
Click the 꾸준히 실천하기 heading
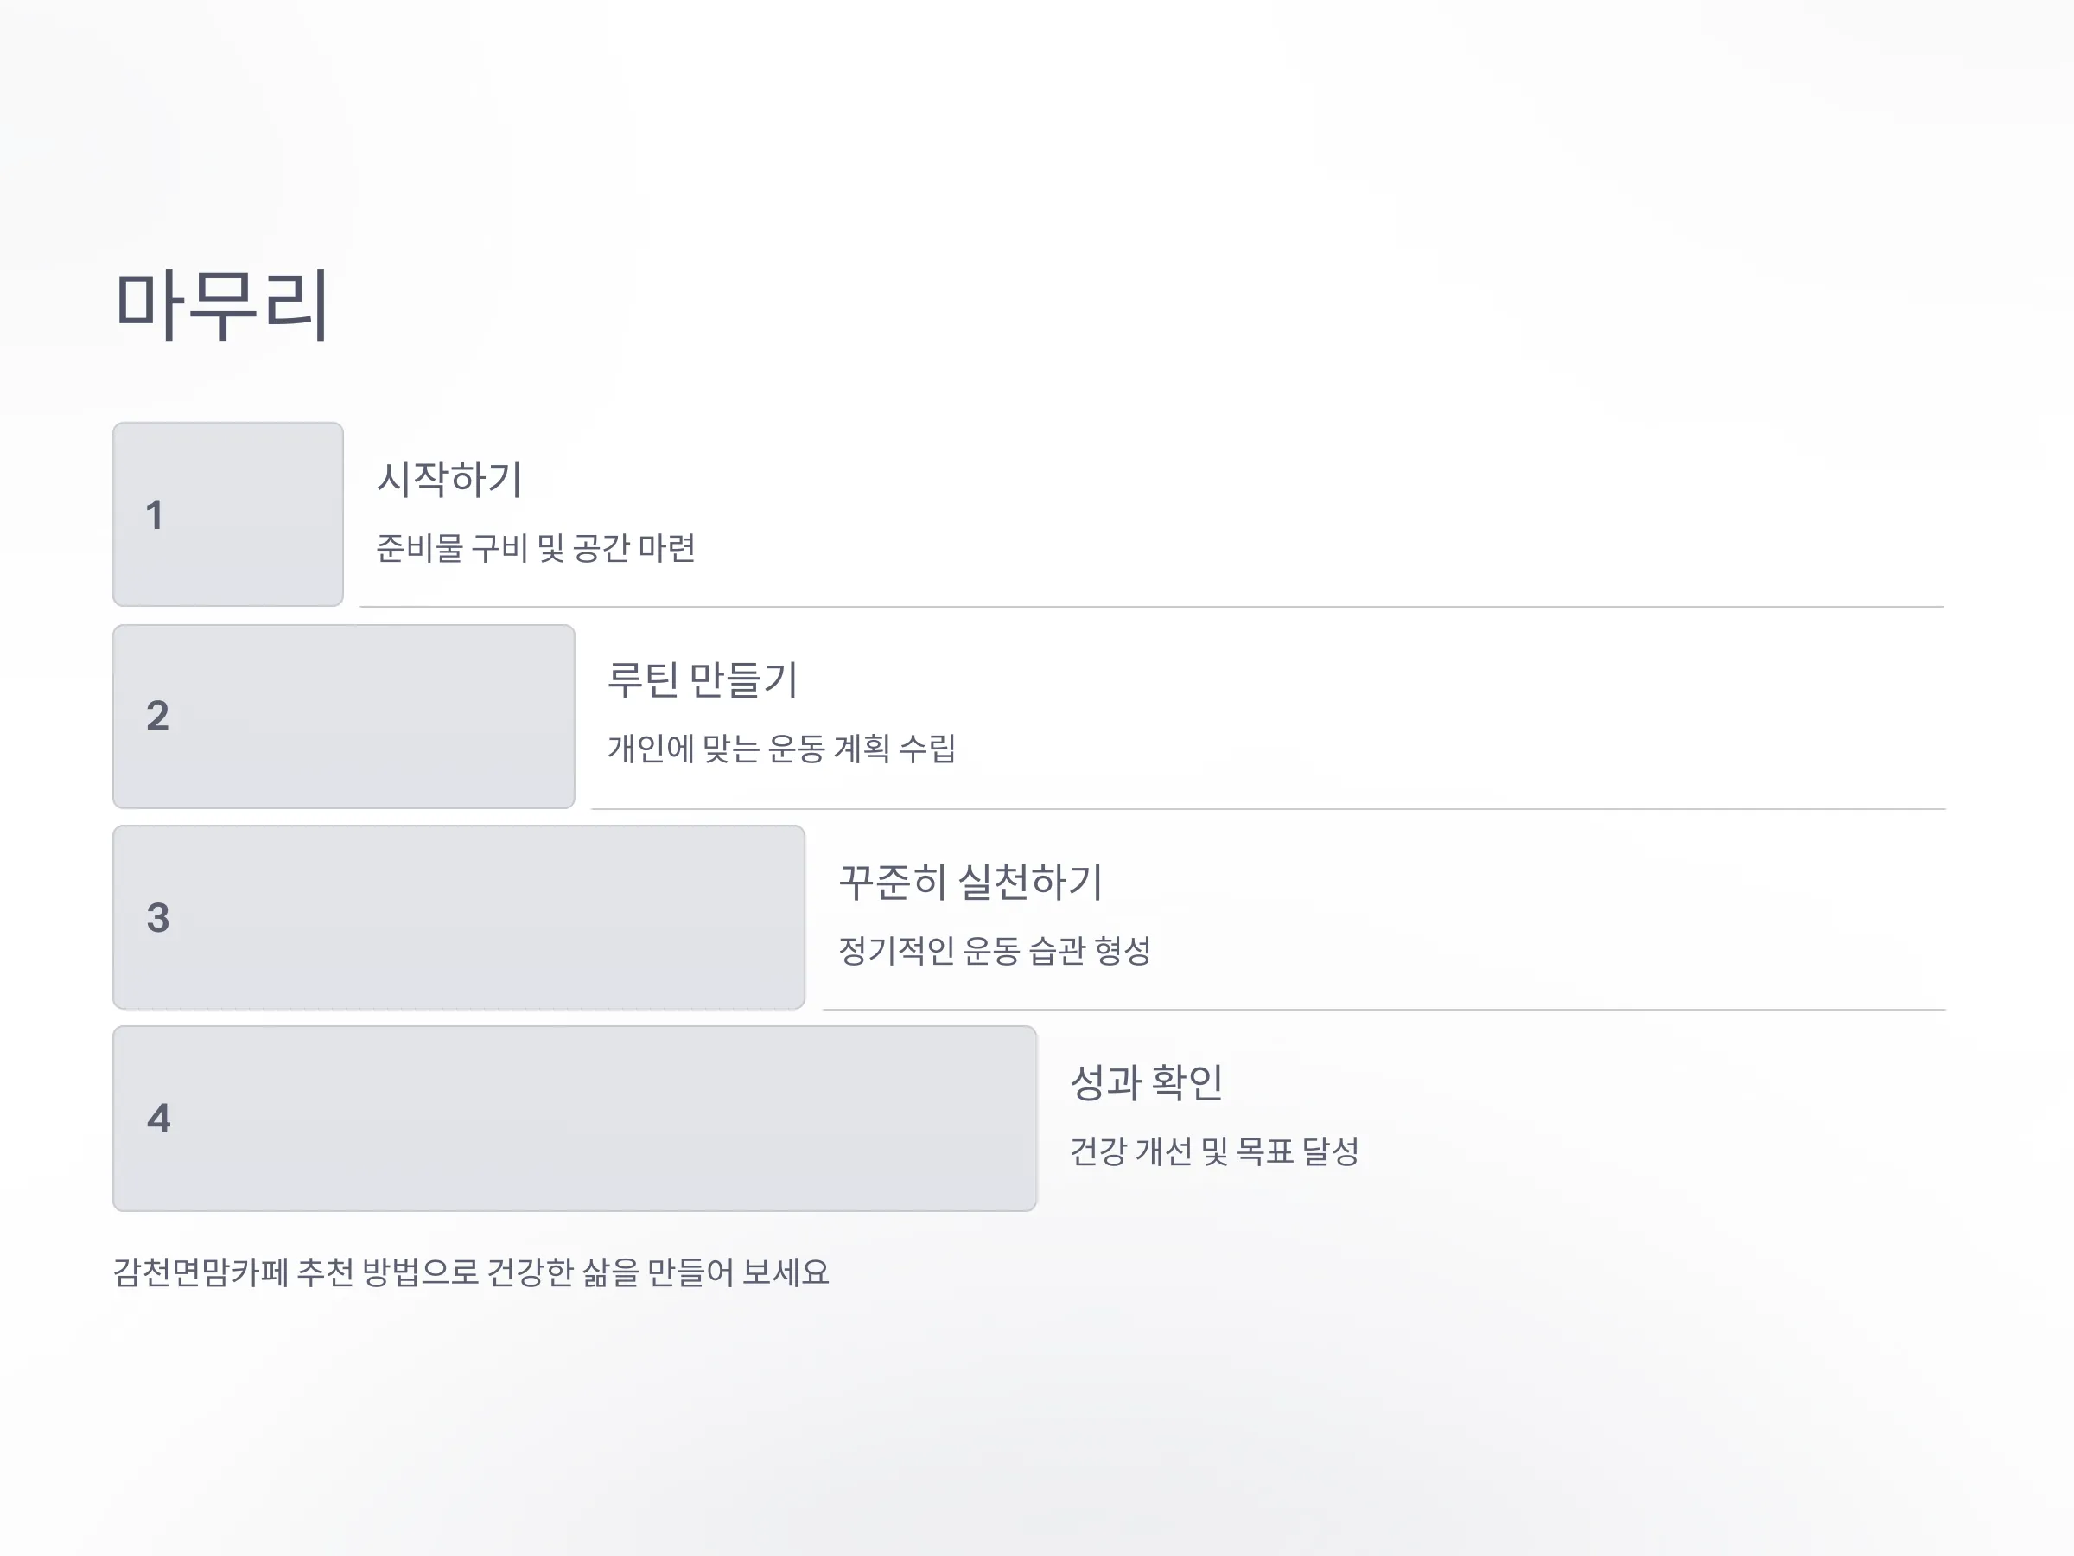point(970,882)
